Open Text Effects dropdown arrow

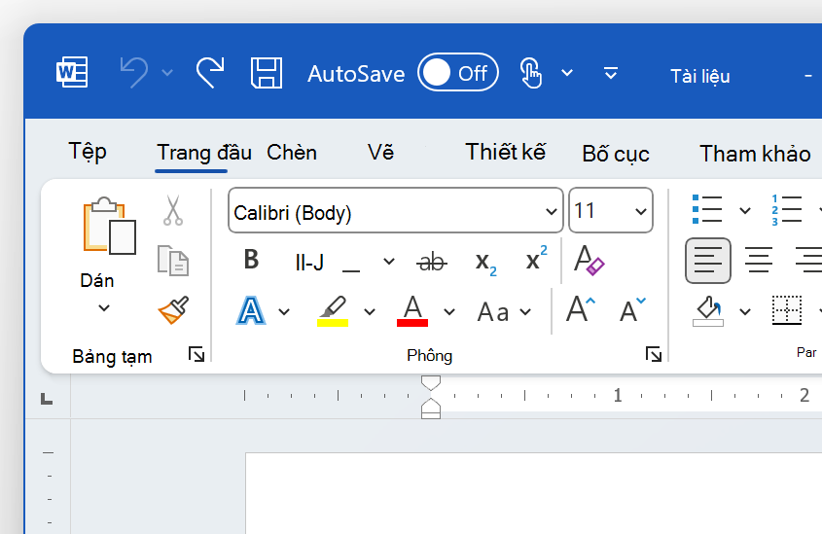coord(284,312)
